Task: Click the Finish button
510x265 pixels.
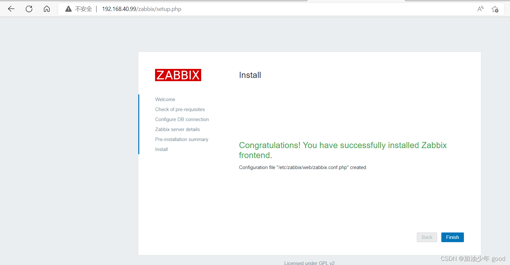Action: [452, 237]
